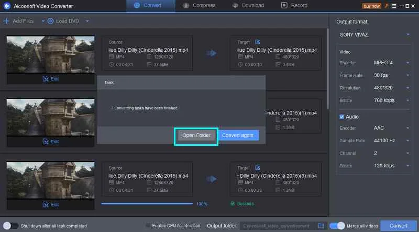Browse output folder with folder icon

click(x=320, y=226)
